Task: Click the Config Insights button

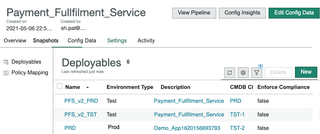Action: 243,13
